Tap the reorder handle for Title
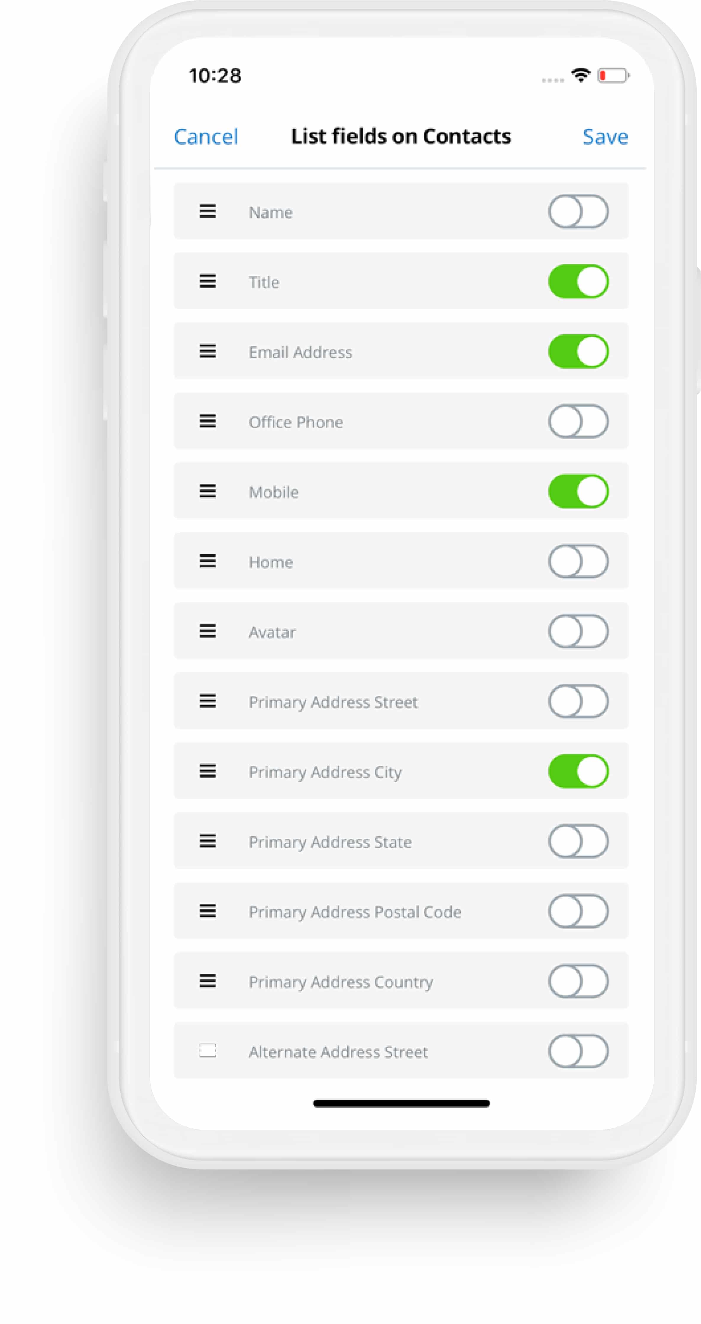 [x=208, y=281]
